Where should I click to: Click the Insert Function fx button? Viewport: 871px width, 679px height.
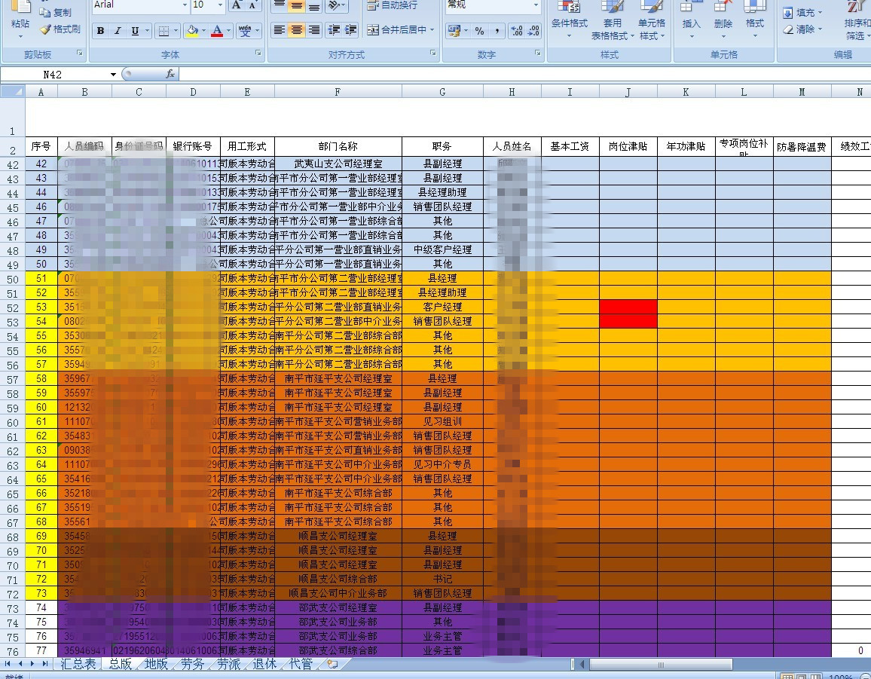[170, 74]
